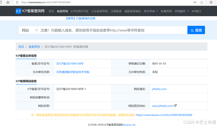Expand the 更多查询 menu
Image resolution: width=217 pixels, height=126 pixels.
coord(151,11)
